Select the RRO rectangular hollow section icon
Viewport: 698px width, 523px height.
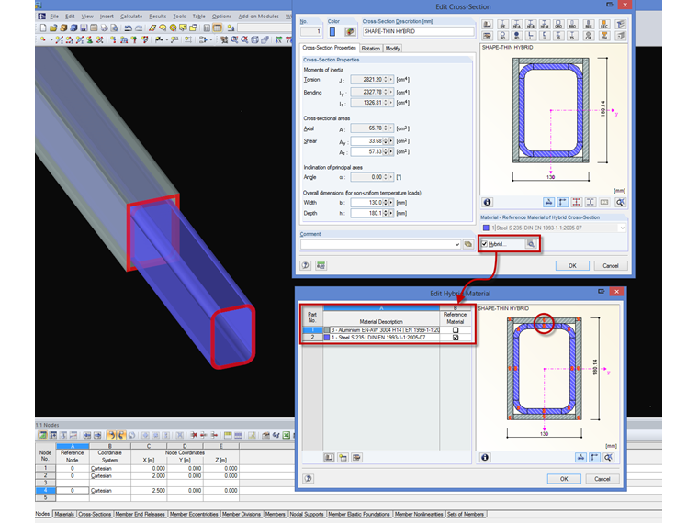point(572,25)
